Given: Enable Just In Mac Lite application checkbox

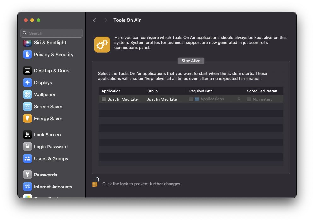Looking at the screenshot, I should pyautogui.click(x=103, y=99).
